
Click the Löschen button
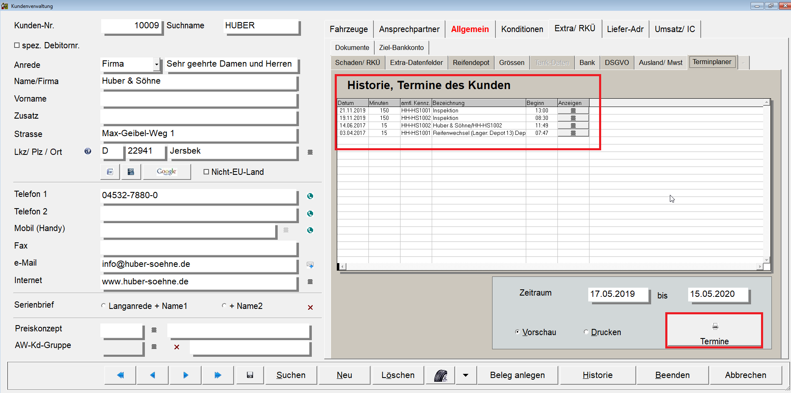[x=398, y=375]
